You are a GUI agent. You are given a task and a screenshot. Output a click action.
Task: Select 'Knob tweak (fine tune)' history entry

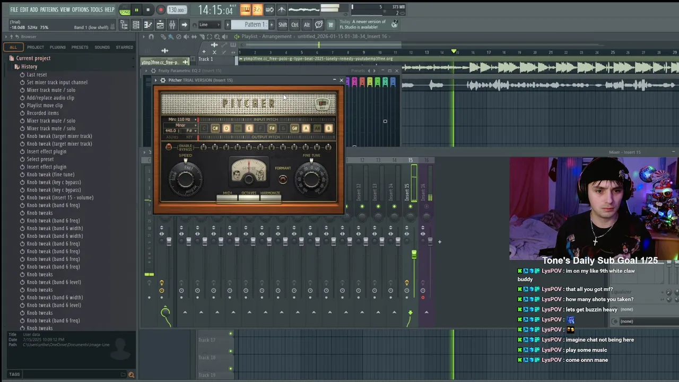pyautogui.click(x=50, y=175)
